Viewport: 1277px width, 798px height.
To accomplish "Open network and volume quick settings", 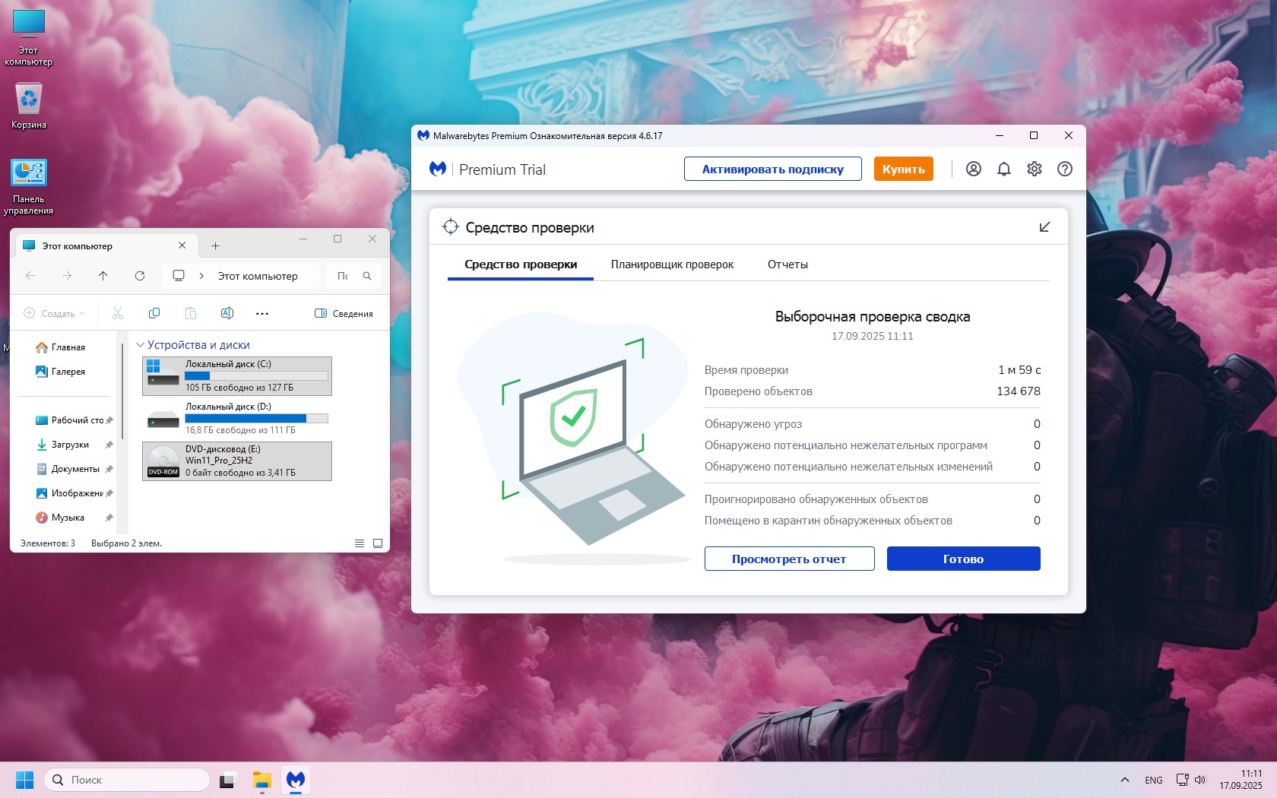I will point(1191,780).
